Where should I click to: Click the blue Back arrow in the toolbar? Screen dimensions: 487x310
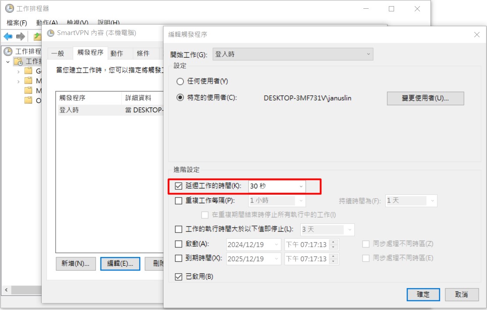(x=8, y=36)
